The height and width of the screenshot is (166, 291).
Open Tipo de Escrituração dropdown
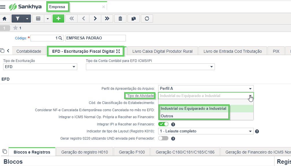(40, 67)
